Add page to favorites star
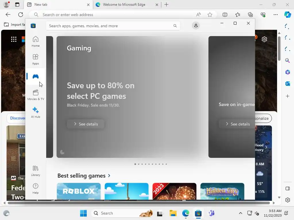This screenshot has width=294, height=220. 210,15
